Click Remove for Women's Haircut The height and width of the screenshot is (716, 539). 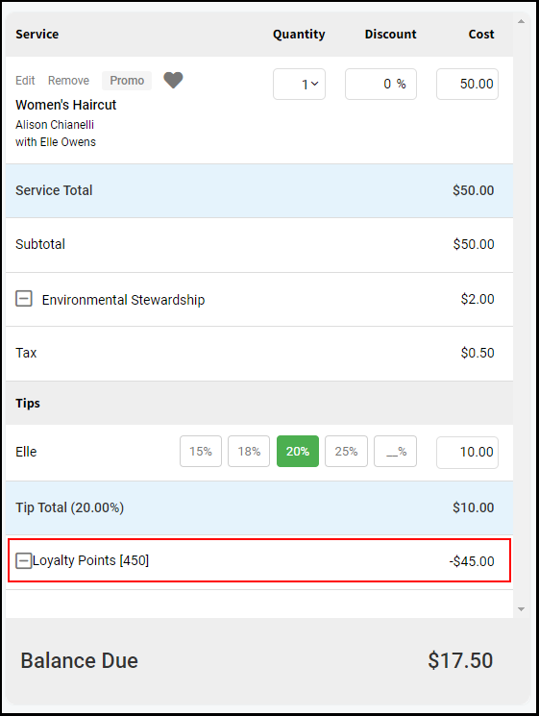68,81
